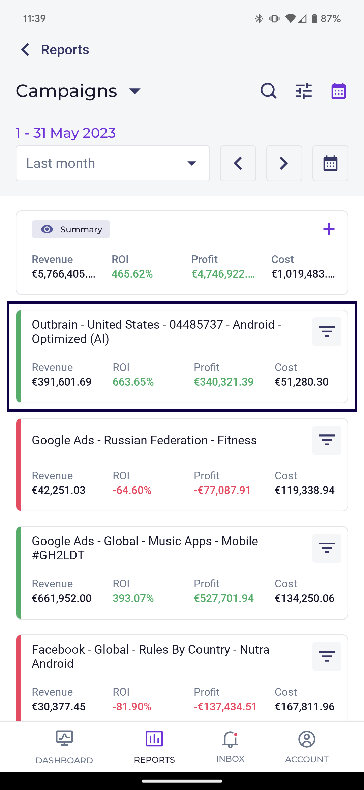Tap the 1 - 31 May 2023 date range
364x790 pixels.
tap(66, 133)
